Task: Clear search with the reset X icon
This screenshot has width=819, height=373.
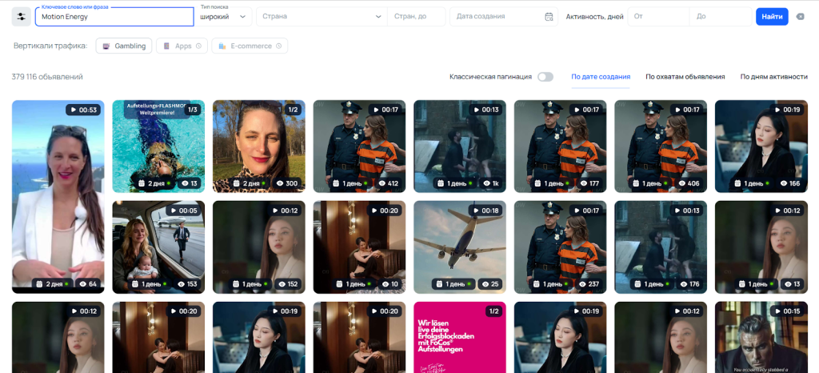Action: coord(801,17)
